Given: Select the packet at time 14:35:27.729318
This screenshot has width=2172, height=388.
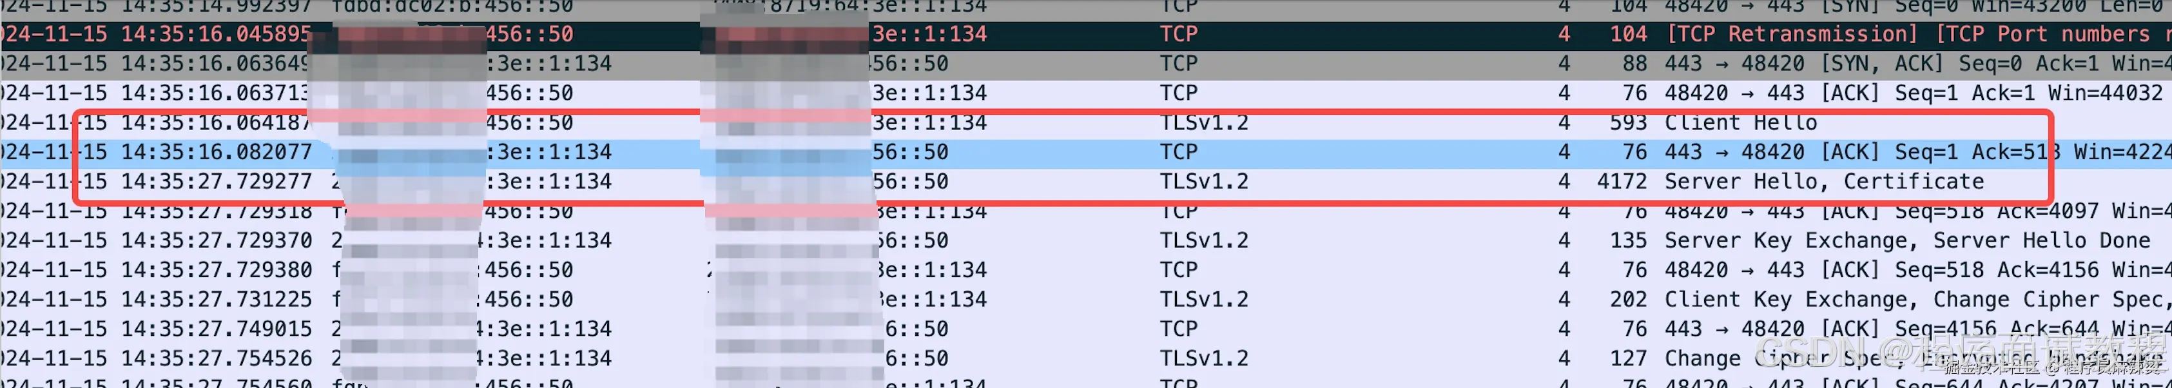Looking at the screenshot, I should click(1086, 211).
